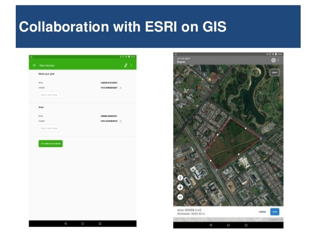This screenshot has height=236, width=315.
Task: Tap Recents in the map tablet navigation bar
Action: pos(246,225)
